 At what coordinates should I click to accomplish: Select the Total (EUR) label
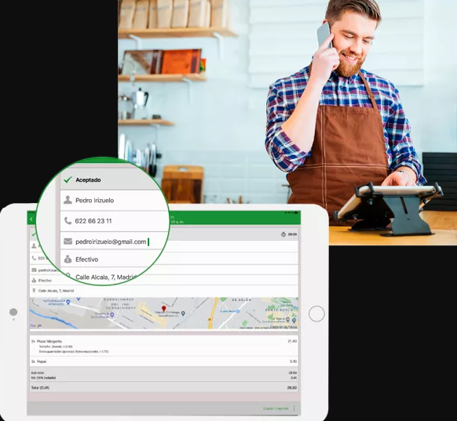[40, 388]
